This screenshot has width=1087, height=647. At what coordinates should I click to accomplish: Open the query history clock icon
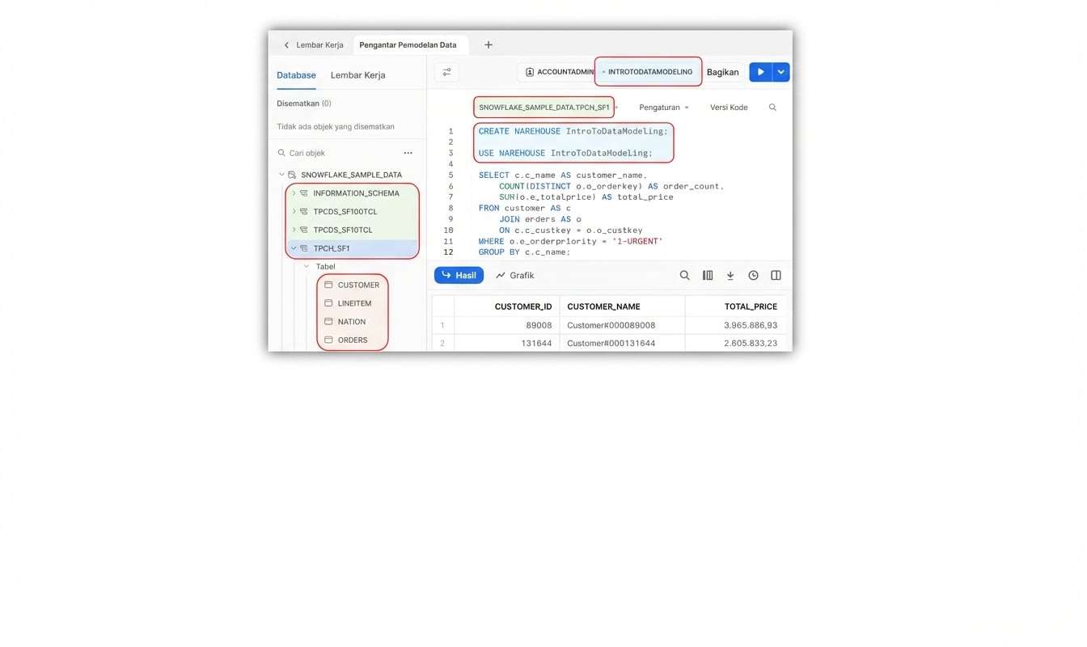753,276
